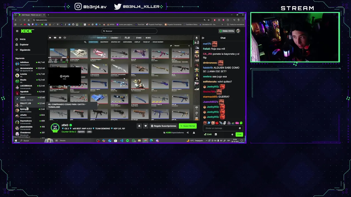Click Regala Suscripciones button
This screenshot has width=351, height=197.
pos(163,126)
